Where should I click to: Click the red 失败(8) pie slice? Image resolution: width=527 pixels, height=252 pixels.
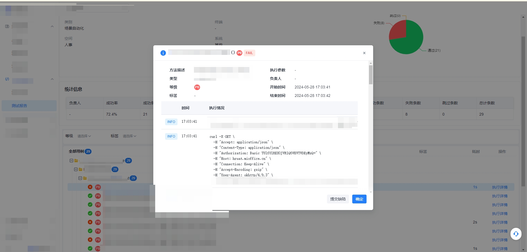(x=398, y=31)
